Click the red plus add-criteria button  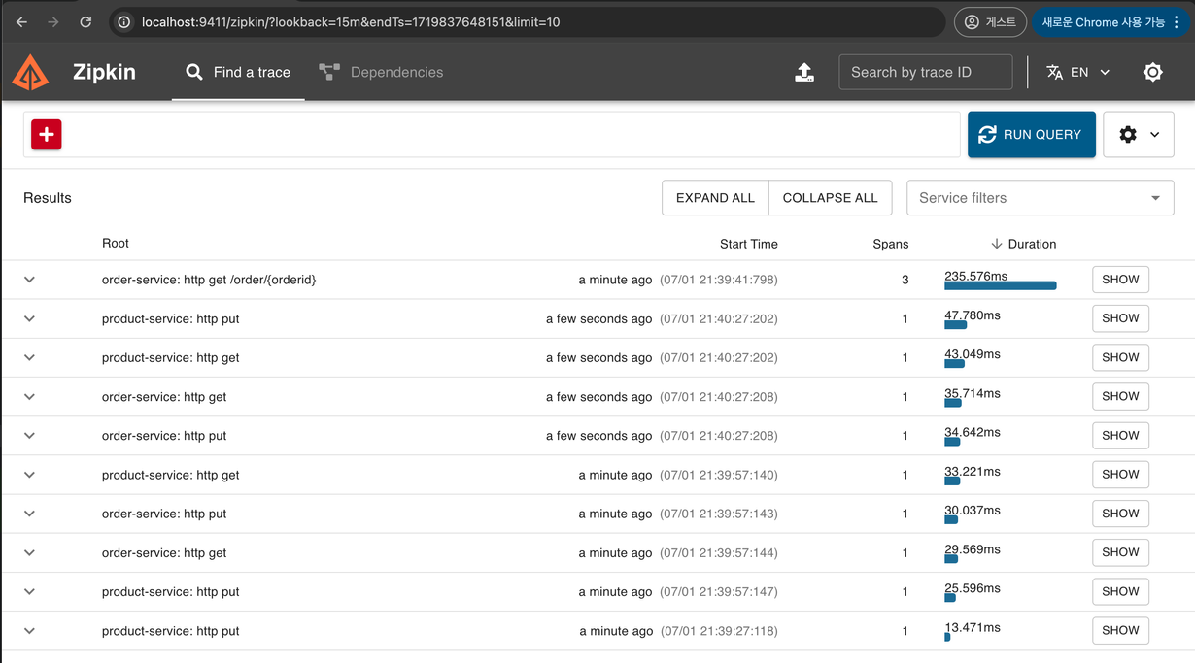coord(47,134)
